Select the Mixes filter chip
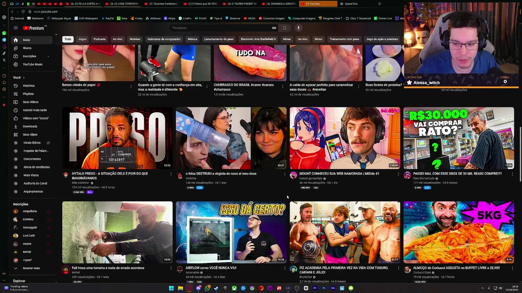This screenshot has height=293, width=522. point(287,39)
